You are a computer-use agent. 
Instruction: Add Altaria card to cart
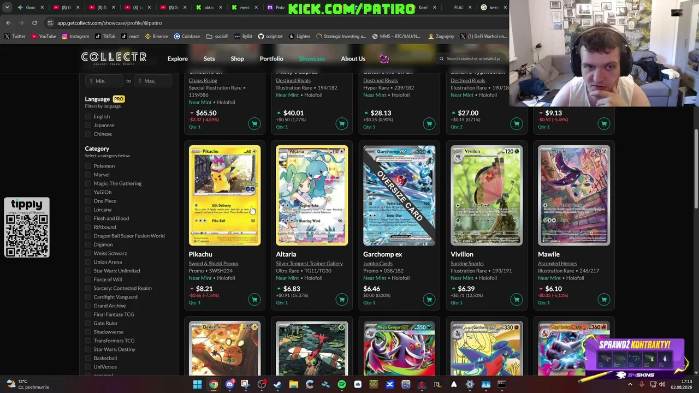[x=342, y=299]
